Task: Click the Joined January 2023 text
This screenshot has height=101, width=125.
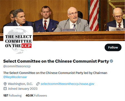Action: [x=23, y=89]
